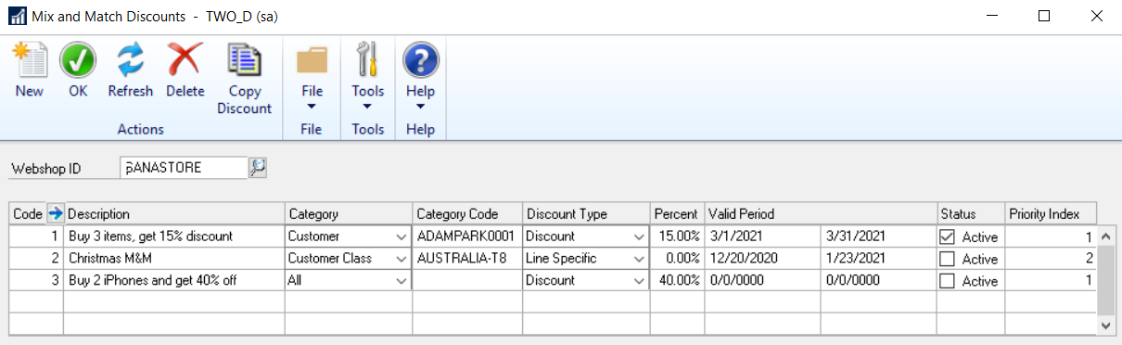Click the Category column header
Viewport: 1122px width, 345px height.
tap(349, 213)
